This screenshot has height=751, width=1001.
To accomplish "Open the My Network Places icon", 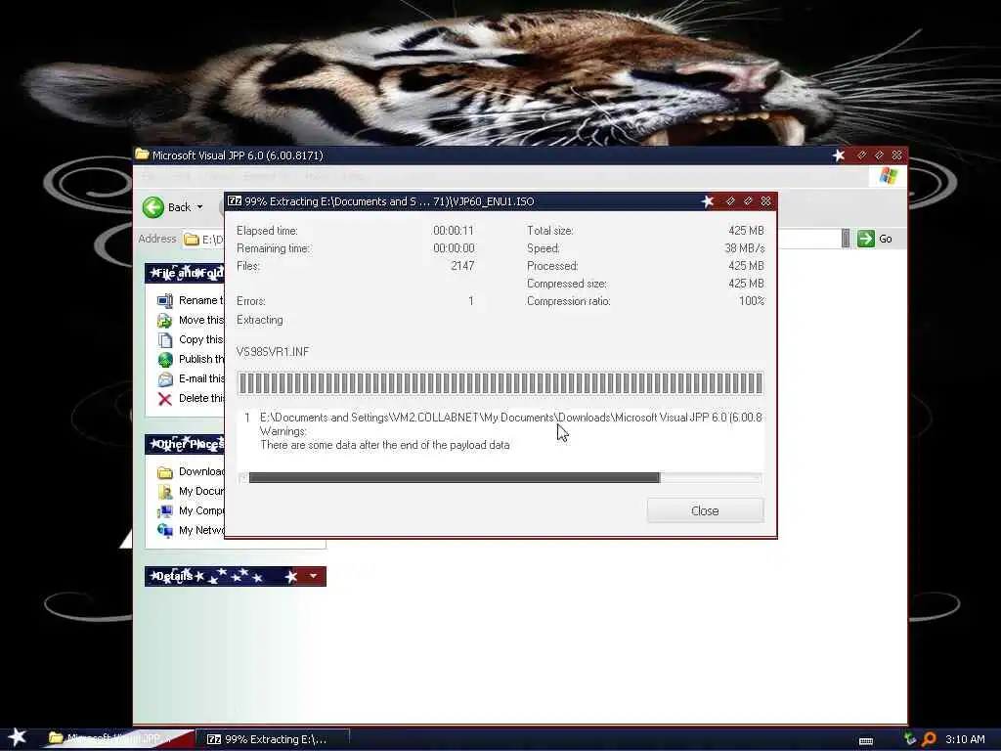I will click(x=164, y=531).
